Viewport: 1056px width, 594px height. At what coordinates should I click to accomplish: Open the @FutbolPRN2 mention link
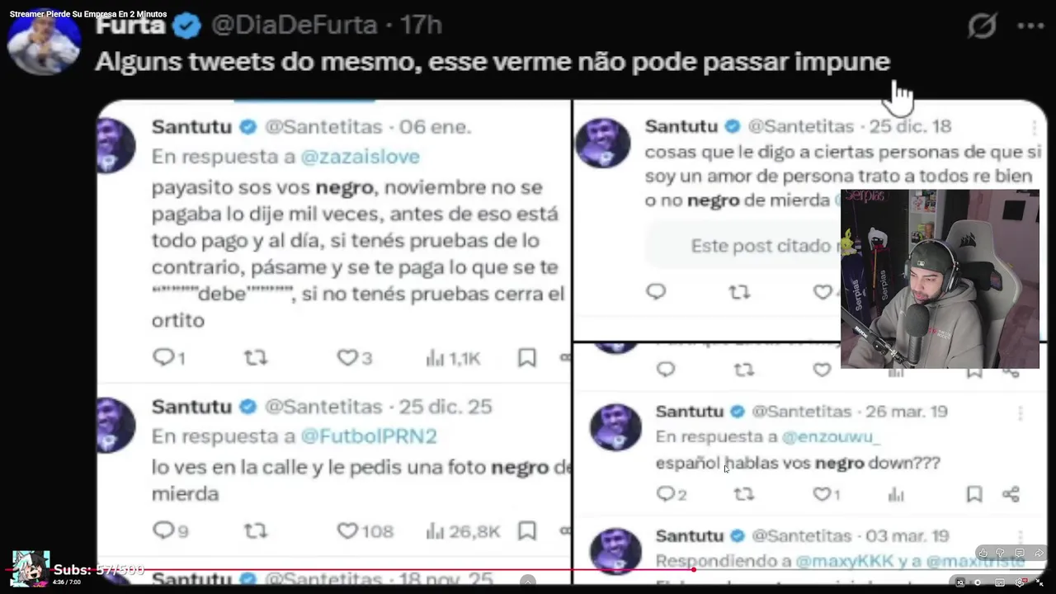(x=369, y=436)
